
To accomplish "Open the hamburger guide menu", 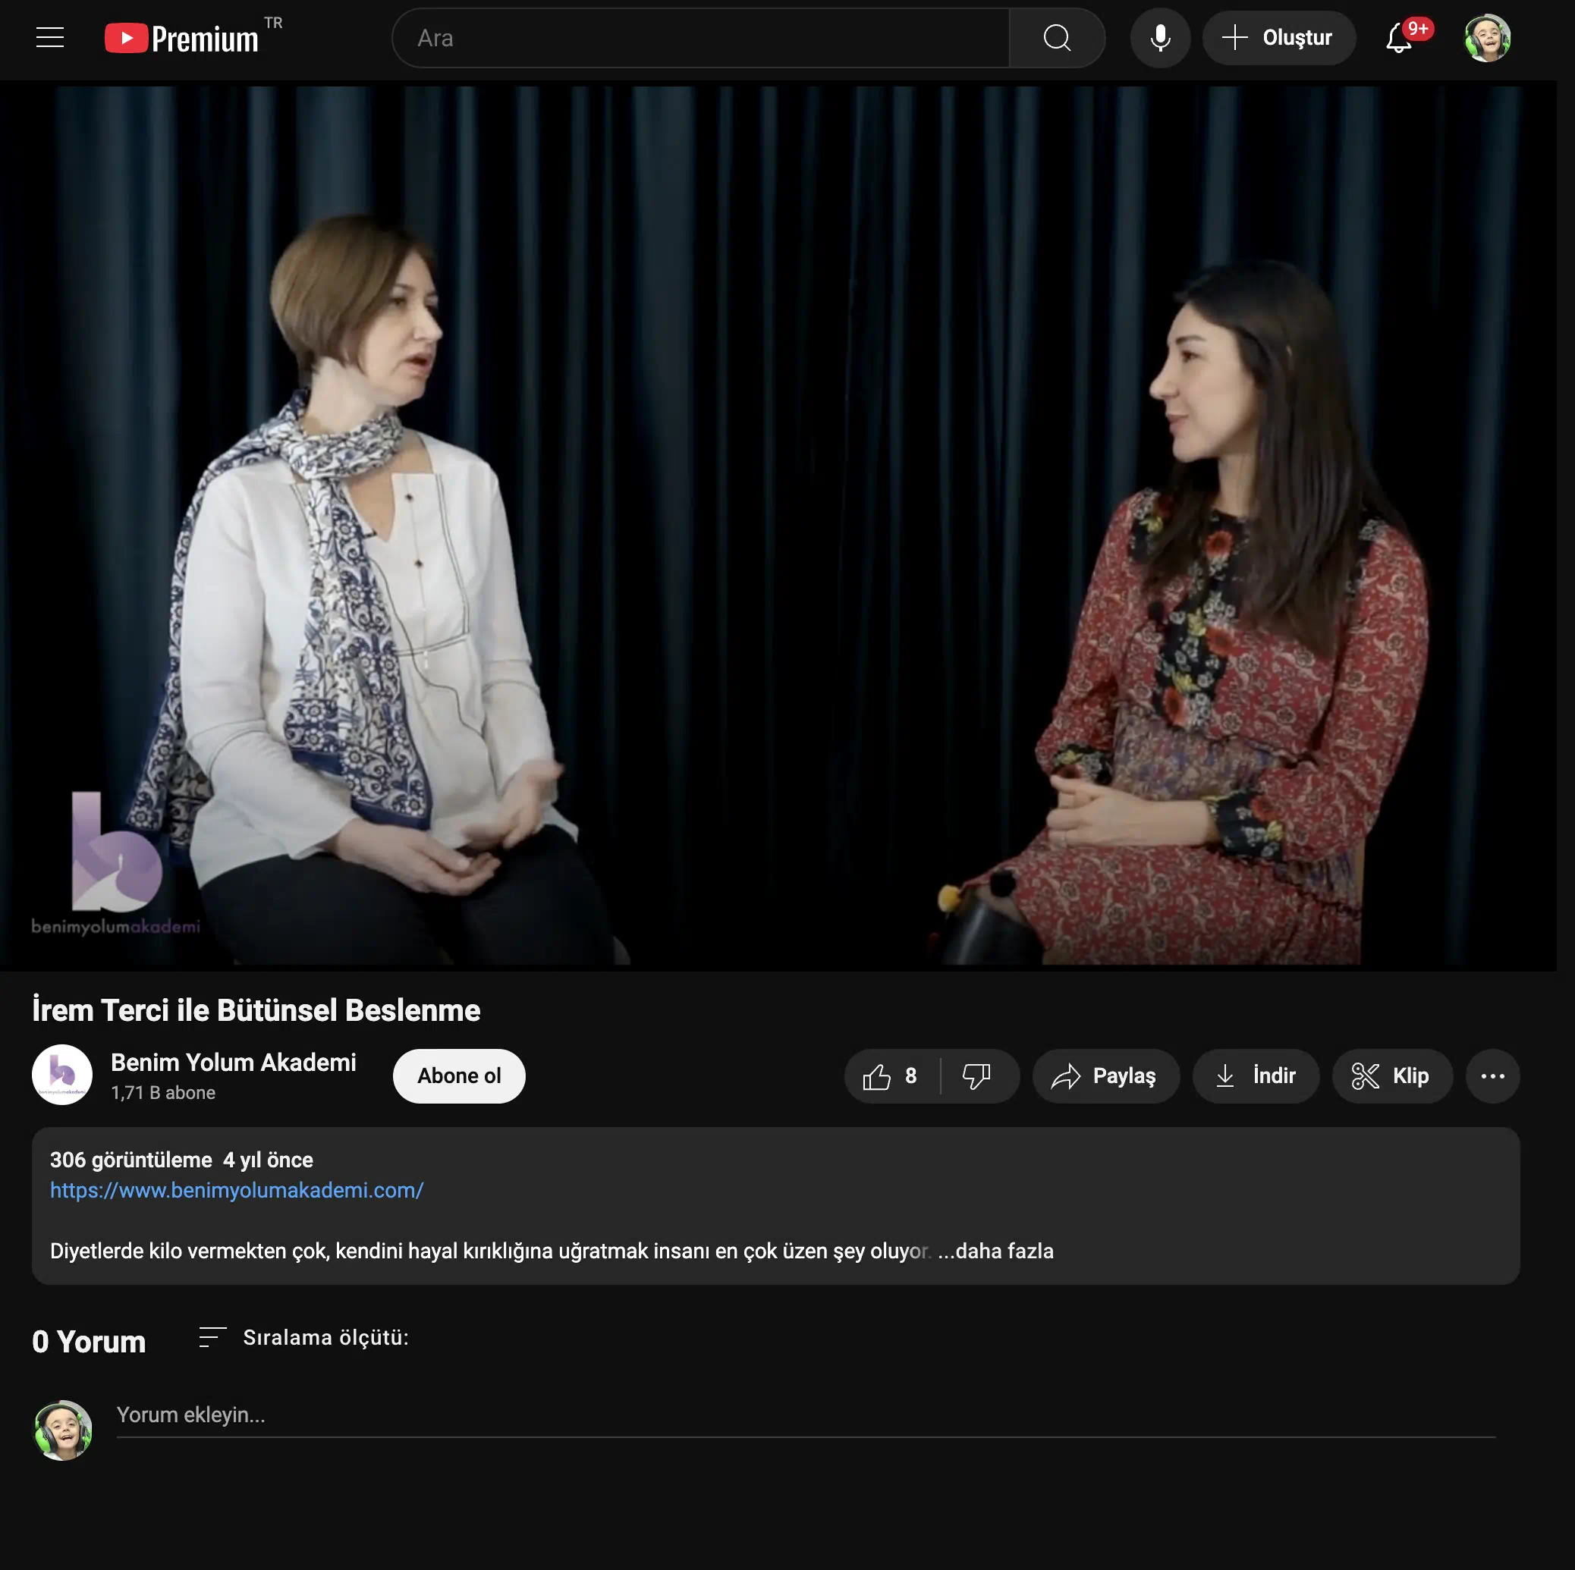I will click(50, 37).
